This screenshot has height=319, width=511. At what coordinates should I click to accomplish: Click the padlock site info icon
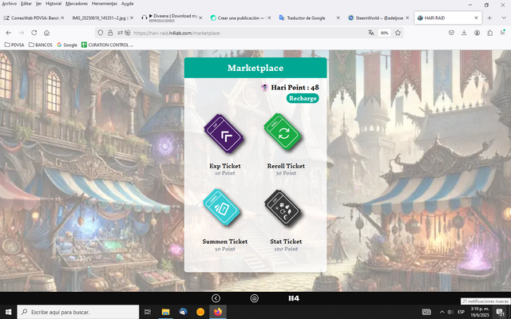tap(110, 33)
